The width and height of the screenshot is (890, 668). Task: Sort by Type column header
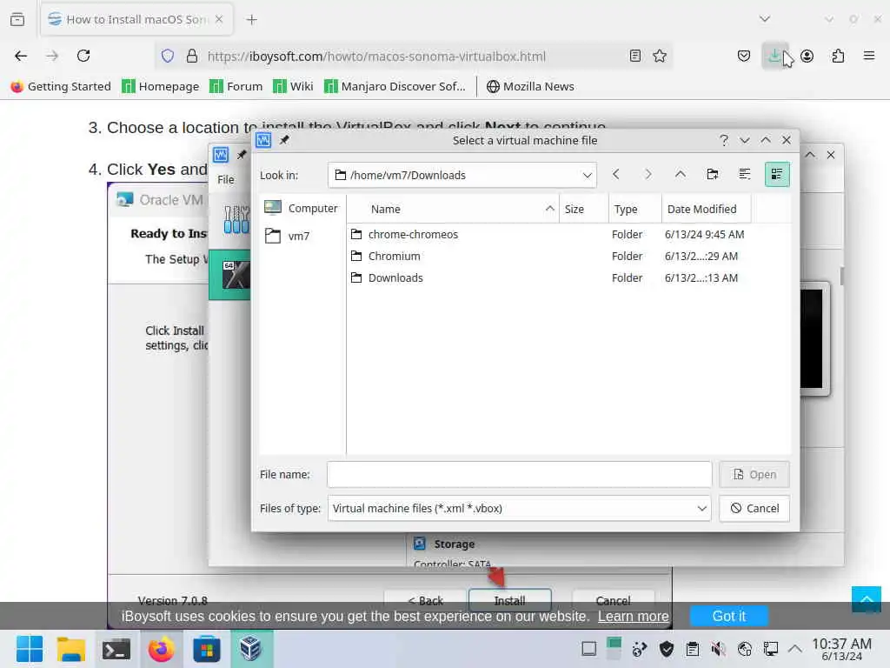pyautogui.click(x=634, y=209)
